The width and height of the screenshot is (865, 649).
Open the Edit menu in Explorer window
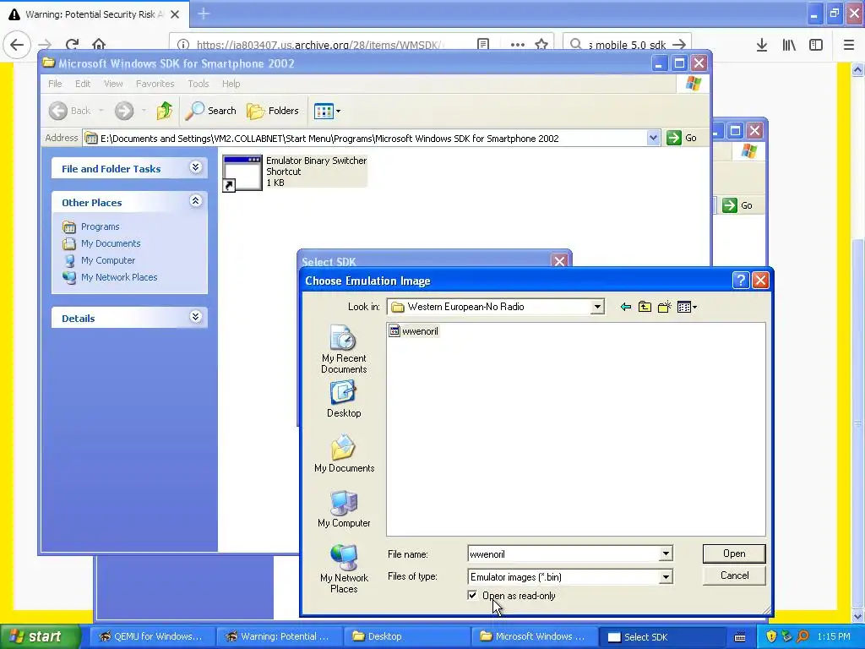(83, 84)
